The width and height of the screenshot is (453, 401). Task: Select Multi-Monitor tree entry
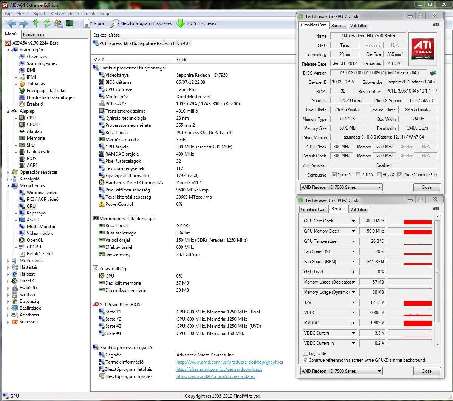pyautogui.click(x=41, y=227)
